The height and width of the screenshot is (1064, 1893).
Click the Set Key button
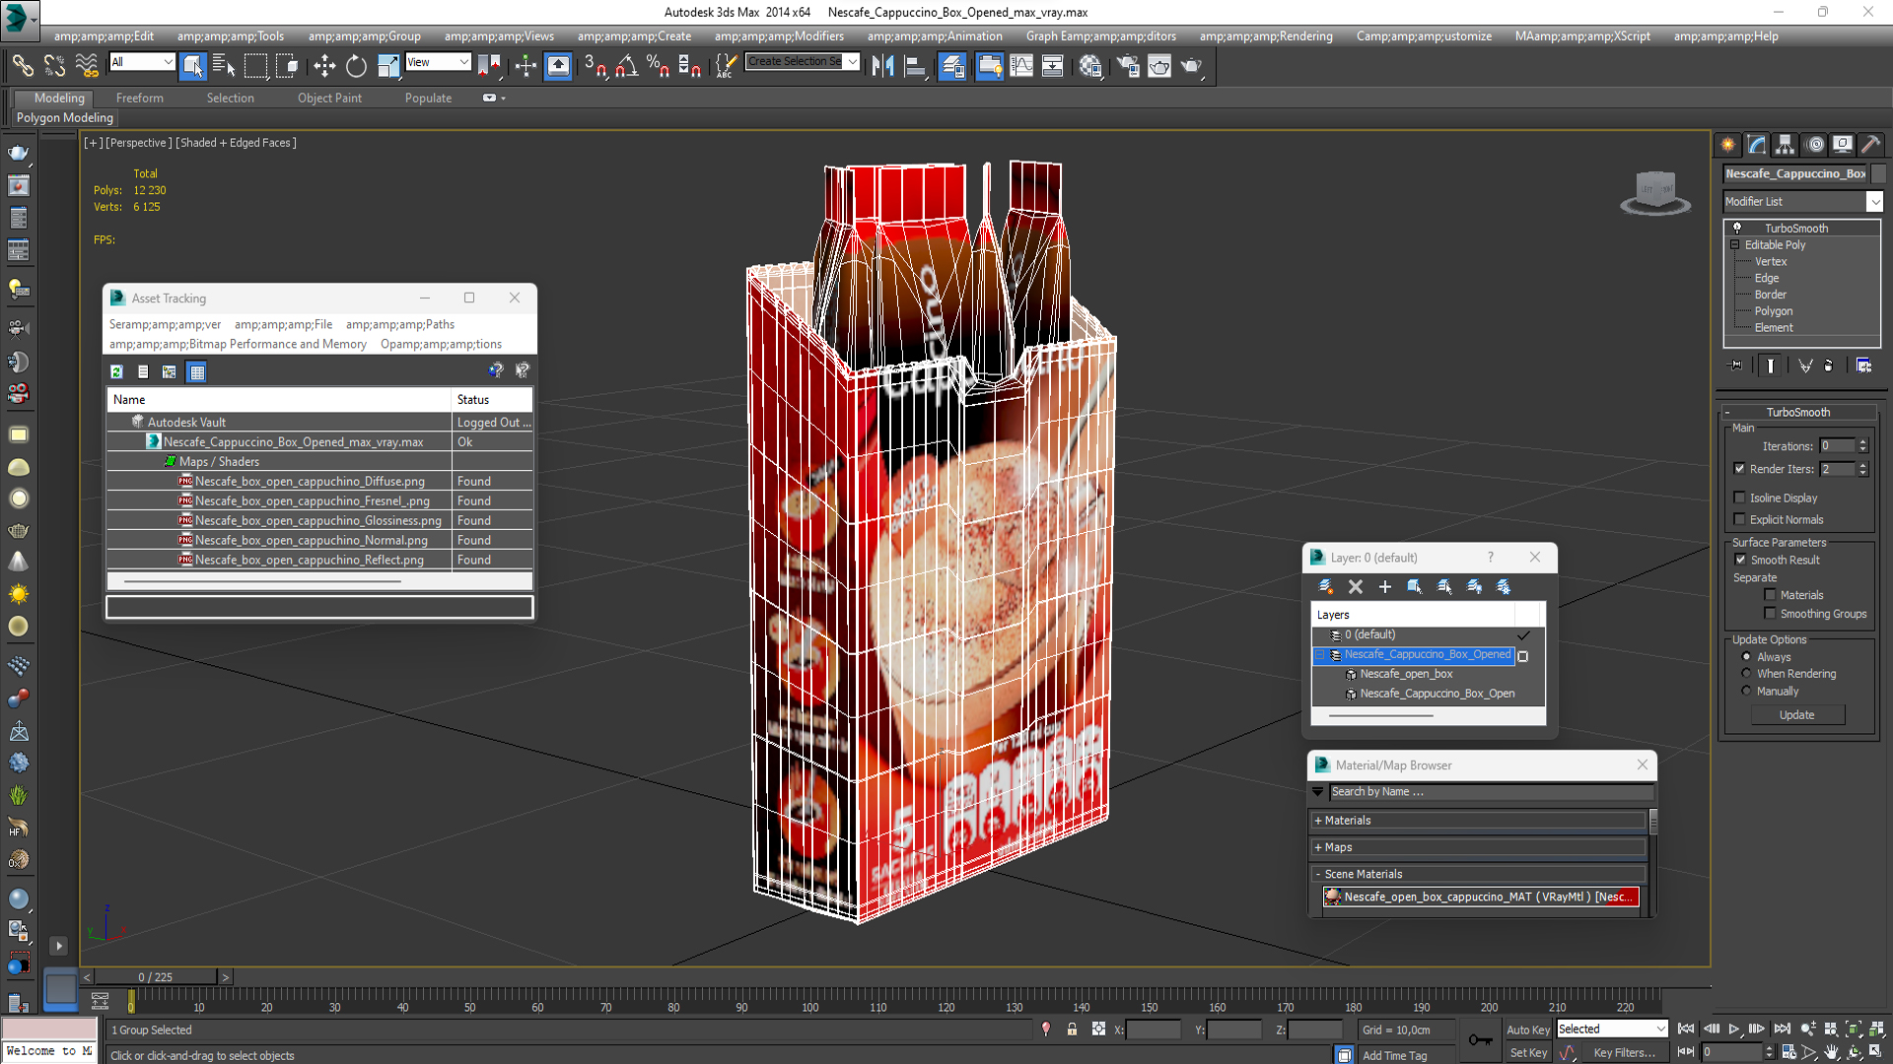tap(1528, 1053)
